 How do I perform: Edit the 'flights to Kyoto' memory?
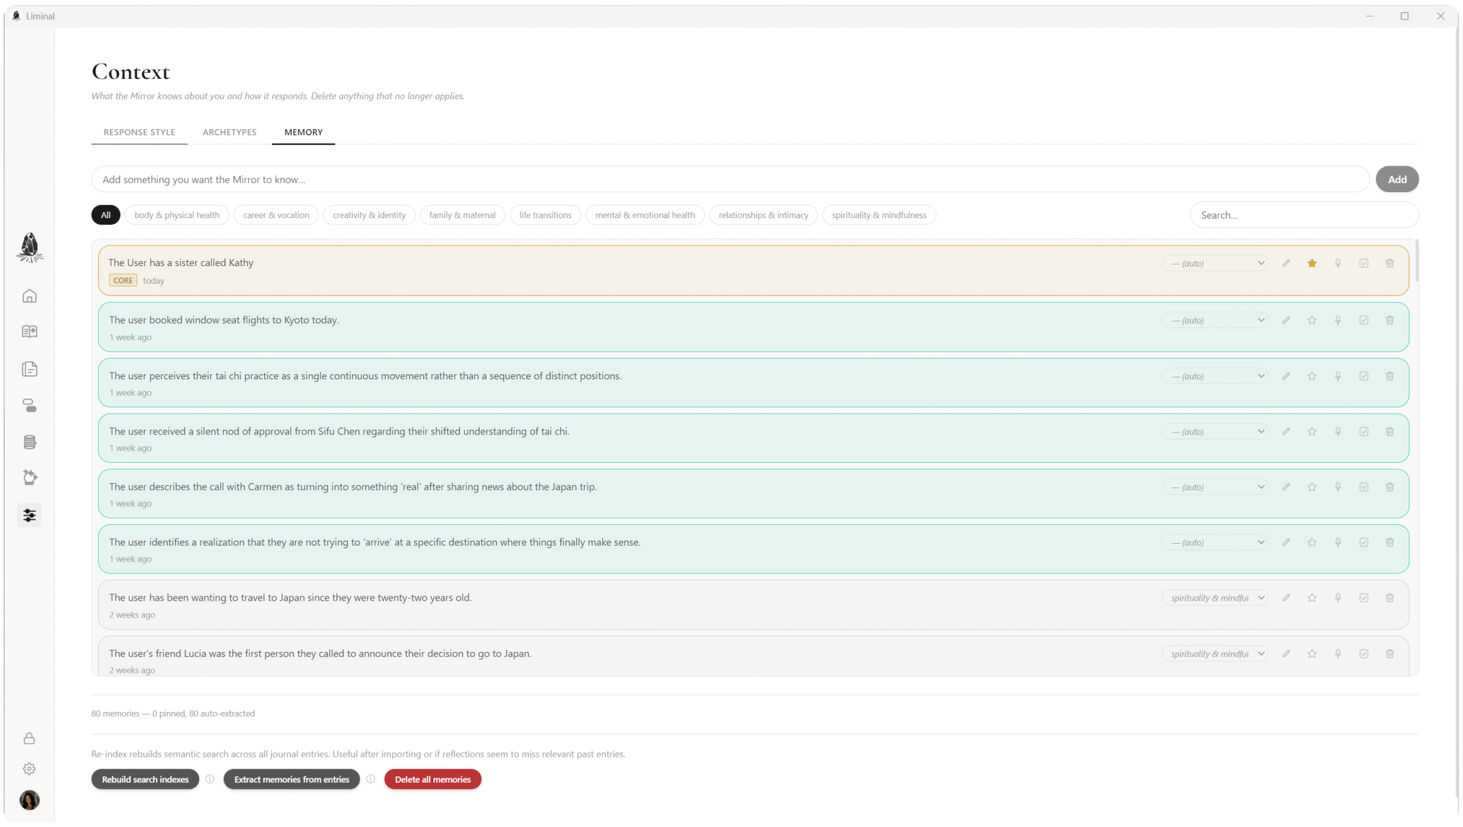[1286, 320]
